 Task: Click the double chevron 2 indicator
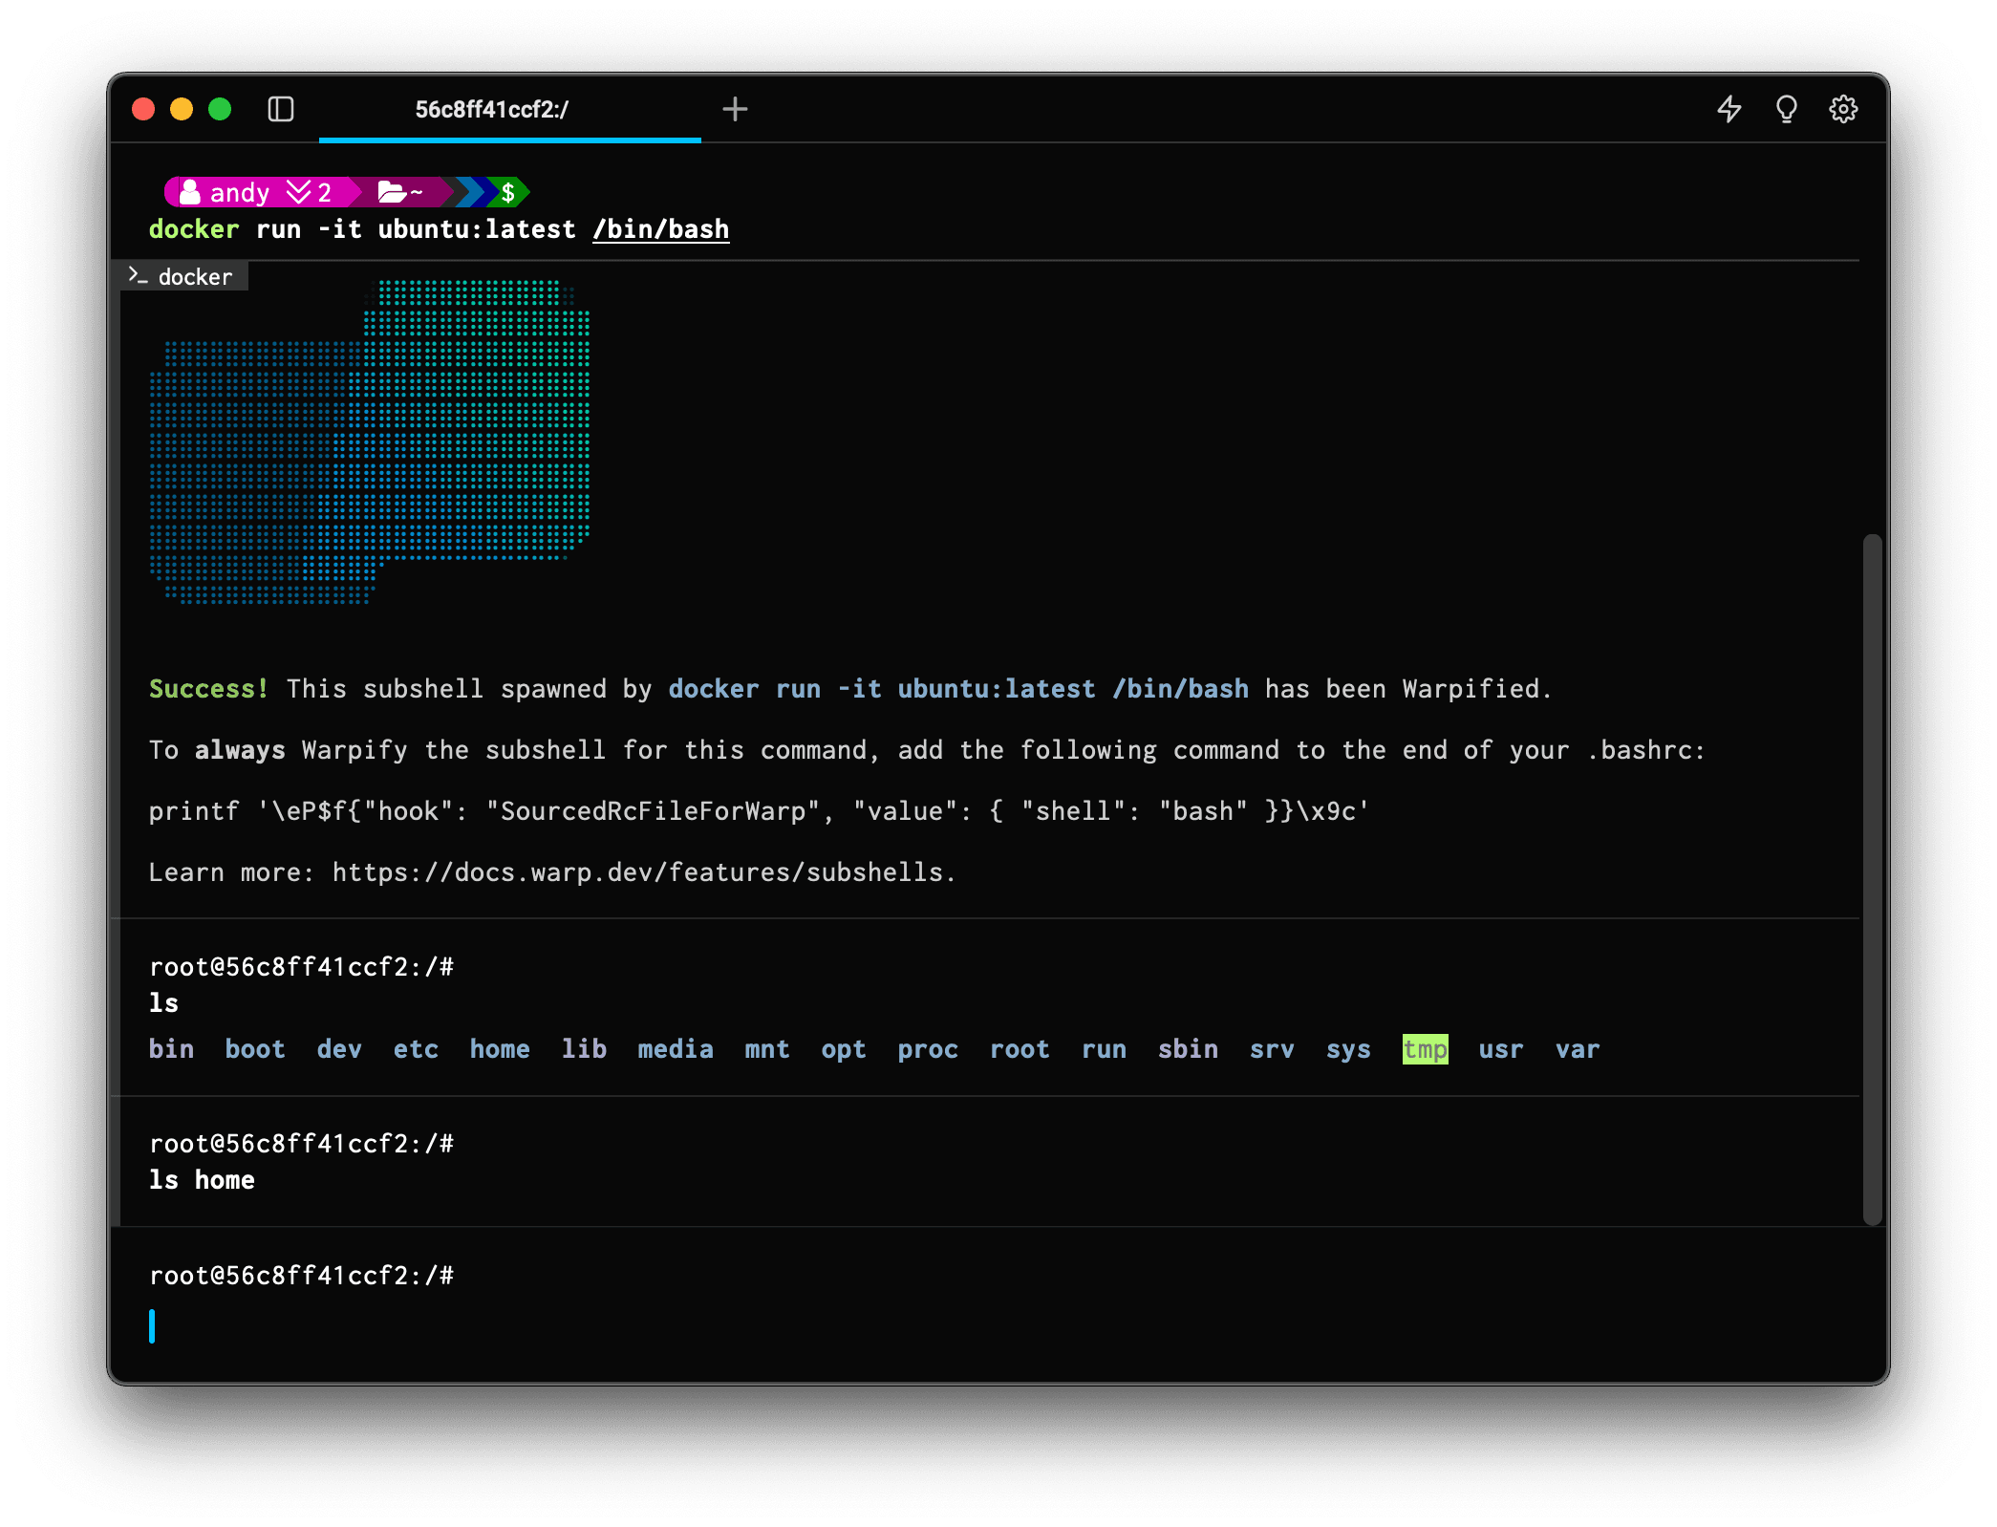[x=310, y=192]
